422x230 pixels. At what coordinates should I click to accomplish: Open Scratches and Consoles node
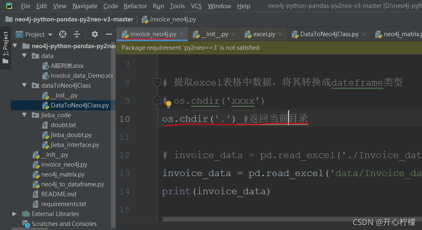[59, 223]
